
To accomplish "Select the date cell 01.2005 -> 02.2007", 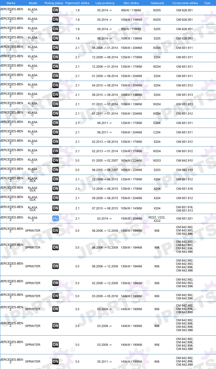I will 105,160.
